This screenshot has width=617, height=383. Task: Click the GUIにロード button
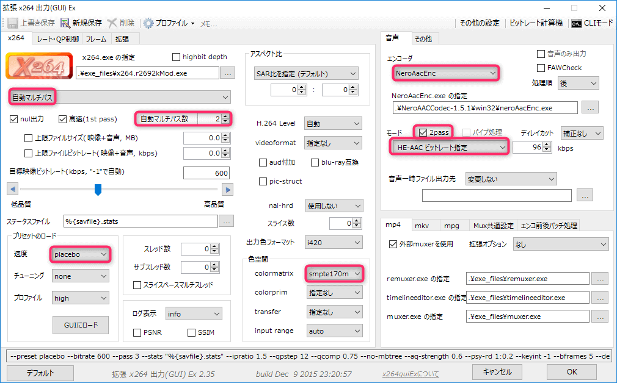click(81, 323)
